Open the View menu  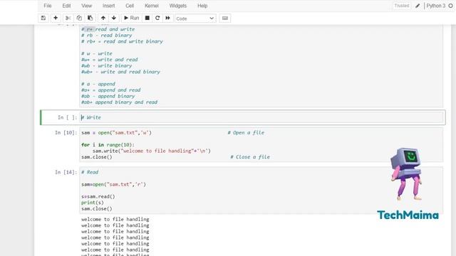pos(86,6)
